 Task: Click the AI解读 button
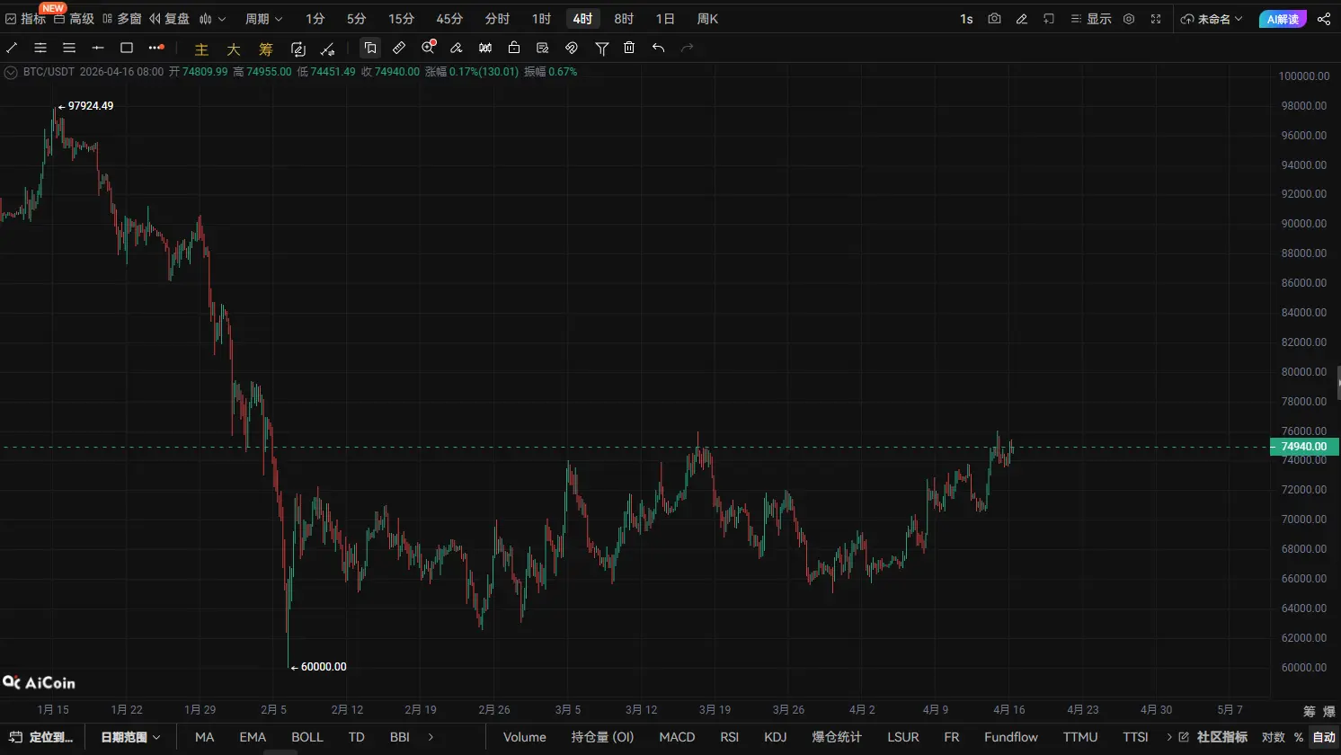[1283, 19]
